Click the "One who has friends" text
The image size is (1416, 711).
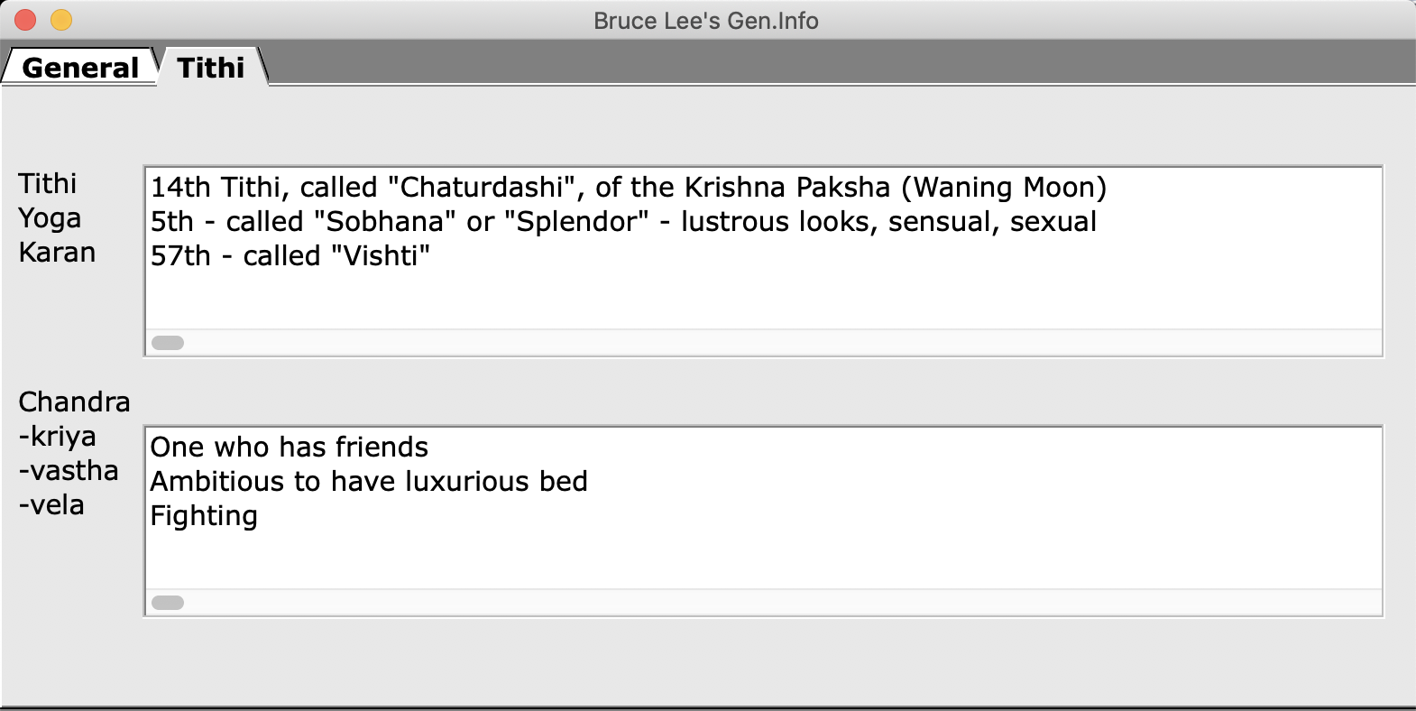click(x=289, y=448)
